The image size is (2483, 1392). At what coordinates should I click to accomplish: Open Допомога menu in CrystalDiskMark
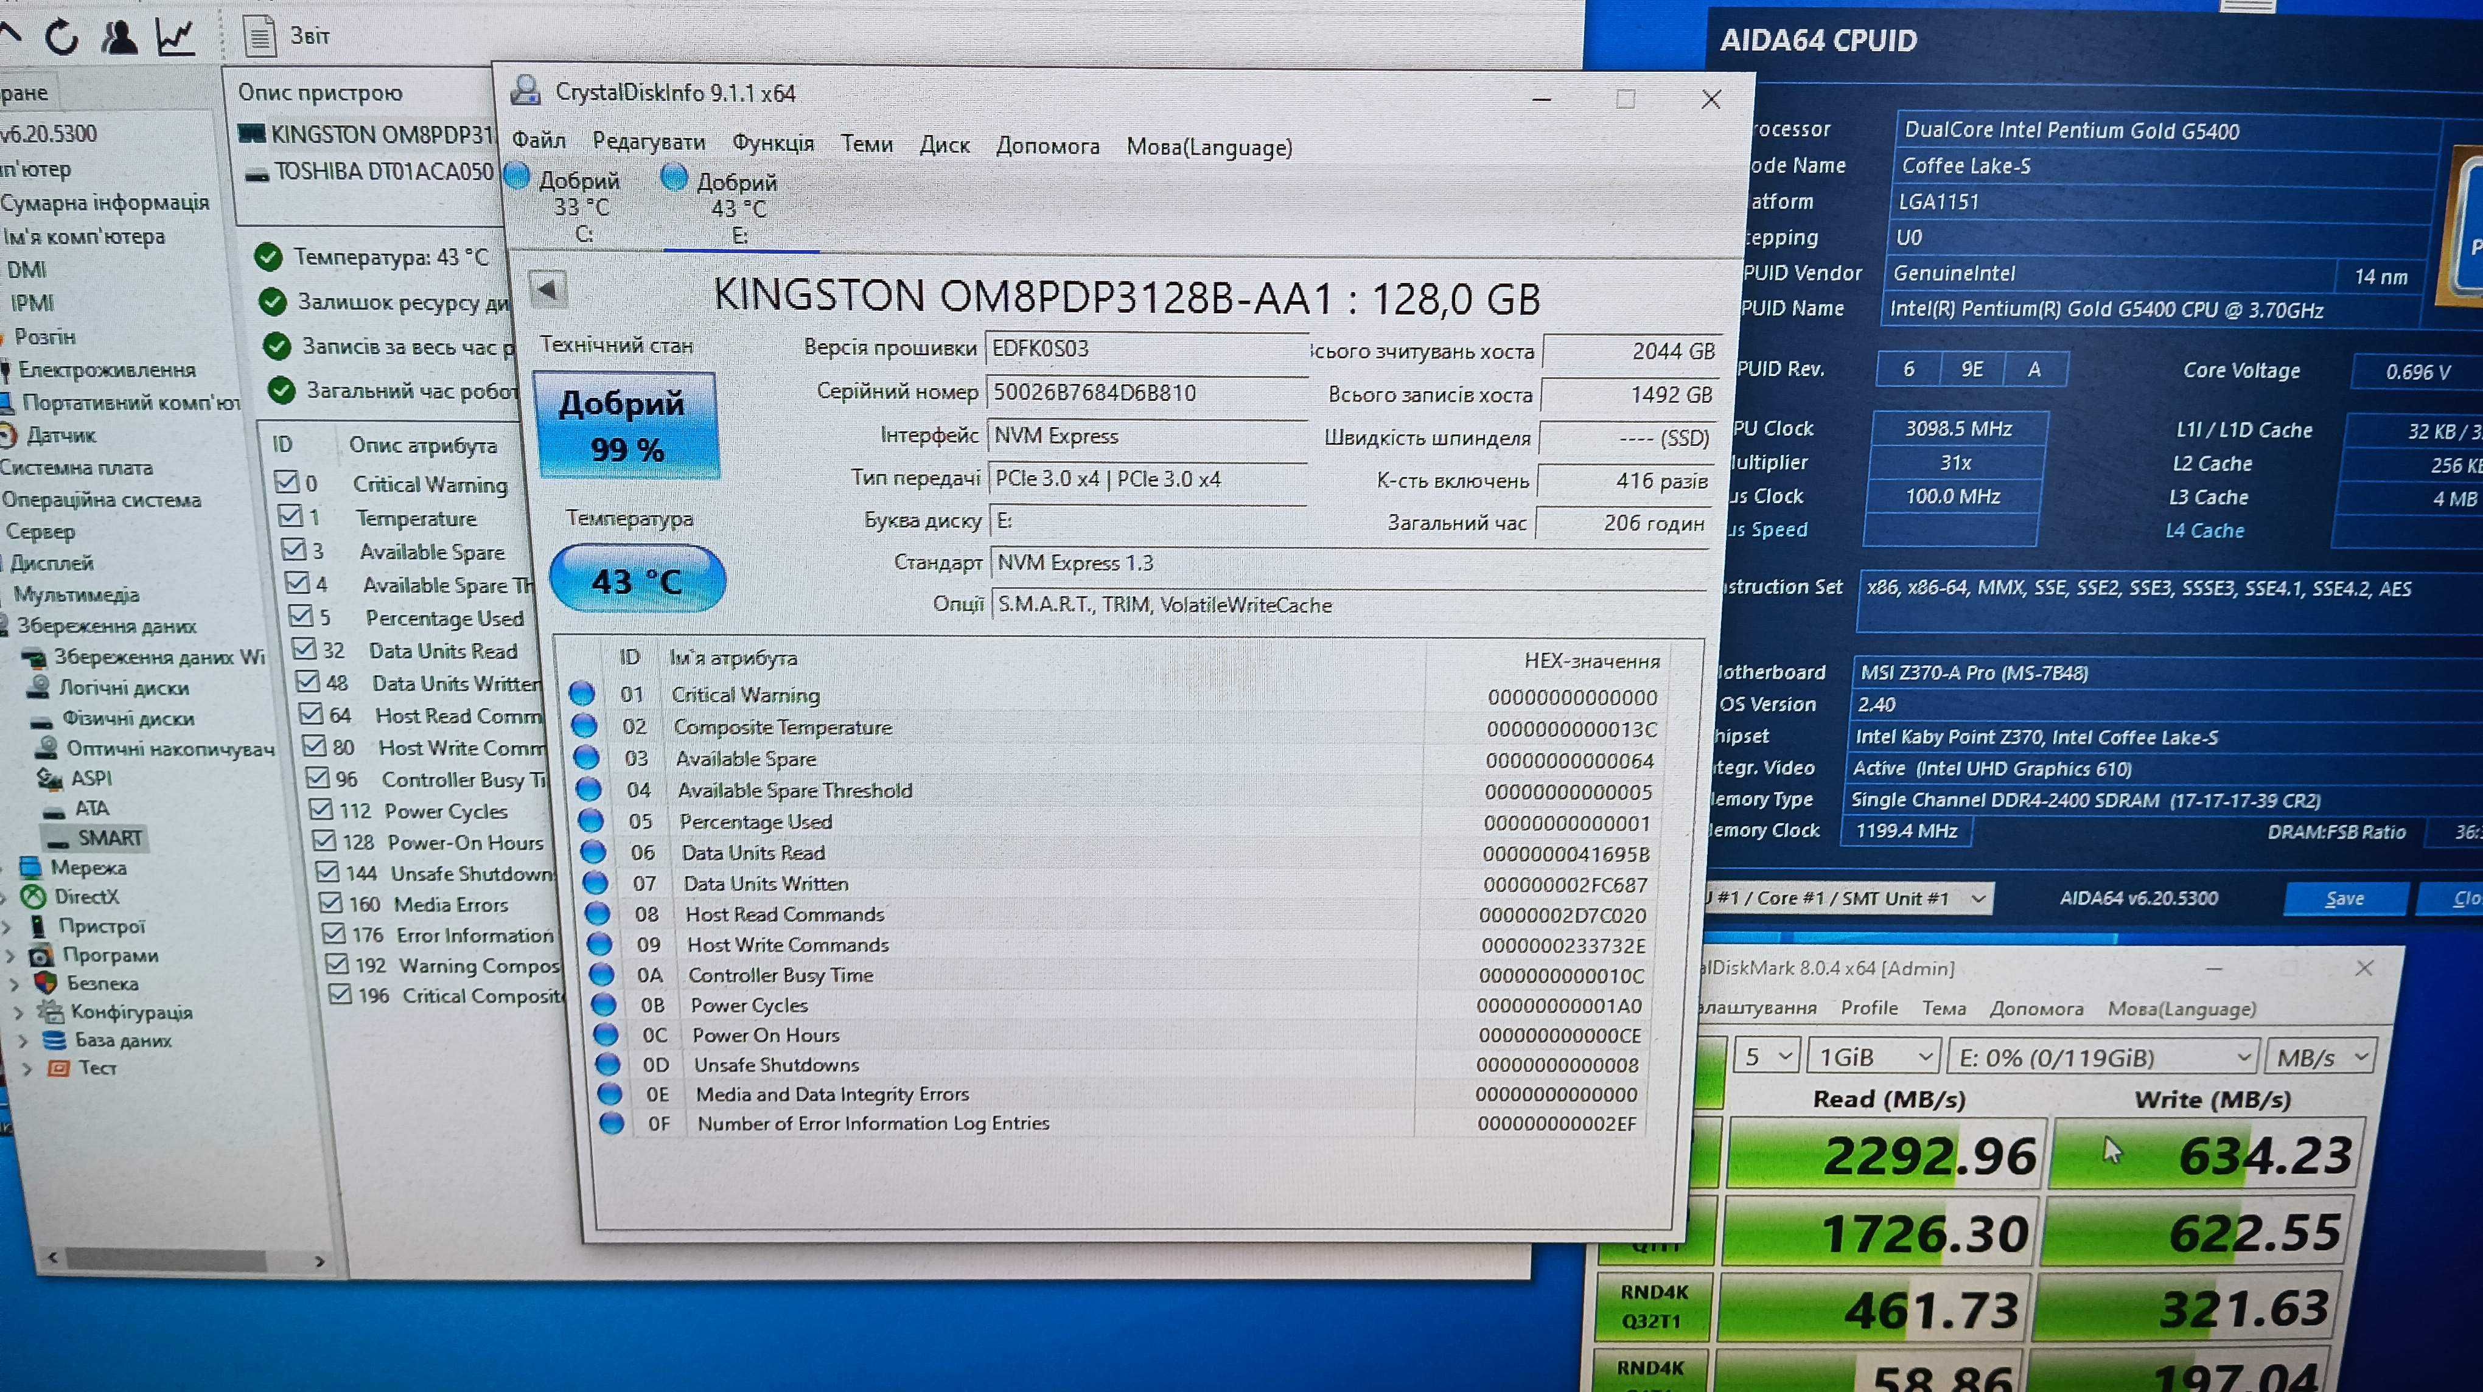point(2037,1009)
